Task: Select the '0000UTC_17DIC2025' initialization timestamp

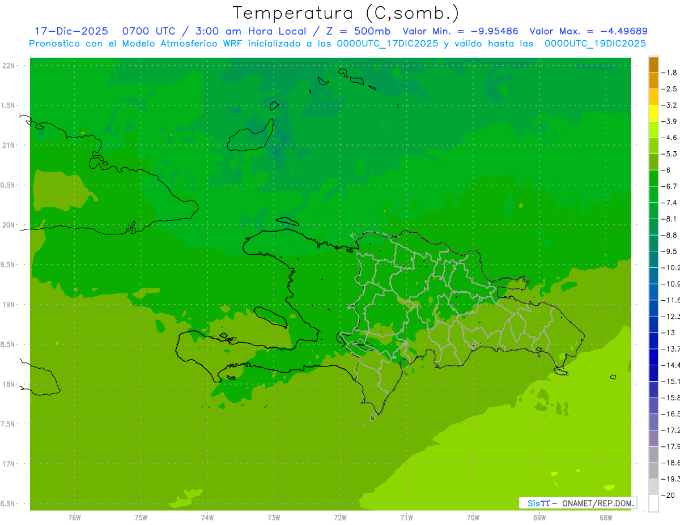Action: pos(388,44)
